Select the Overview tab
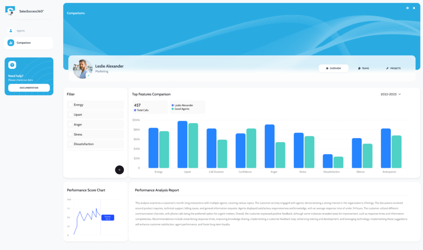 333,68
